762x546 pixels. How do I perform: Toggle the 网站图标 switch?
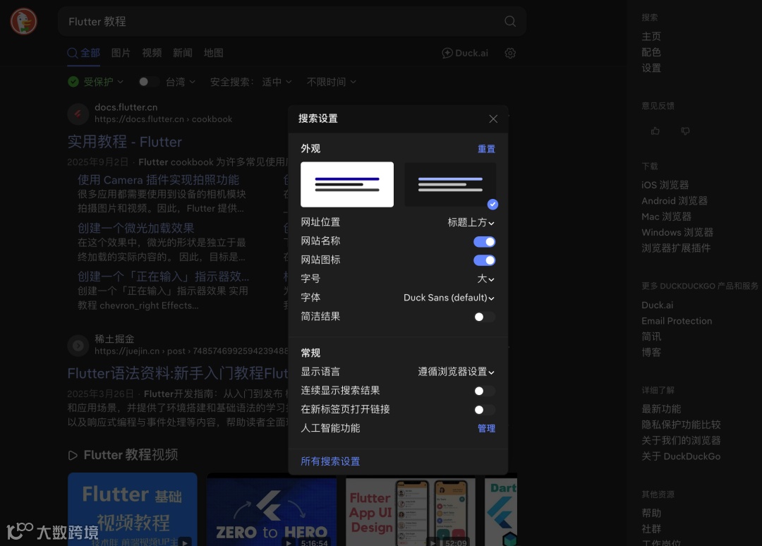(485, 260)
